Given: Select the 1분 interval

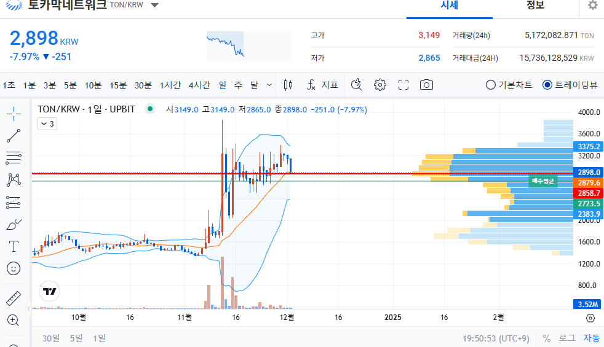Looking at the screenshot, I should pyautogui.click(x=30, y=85).
